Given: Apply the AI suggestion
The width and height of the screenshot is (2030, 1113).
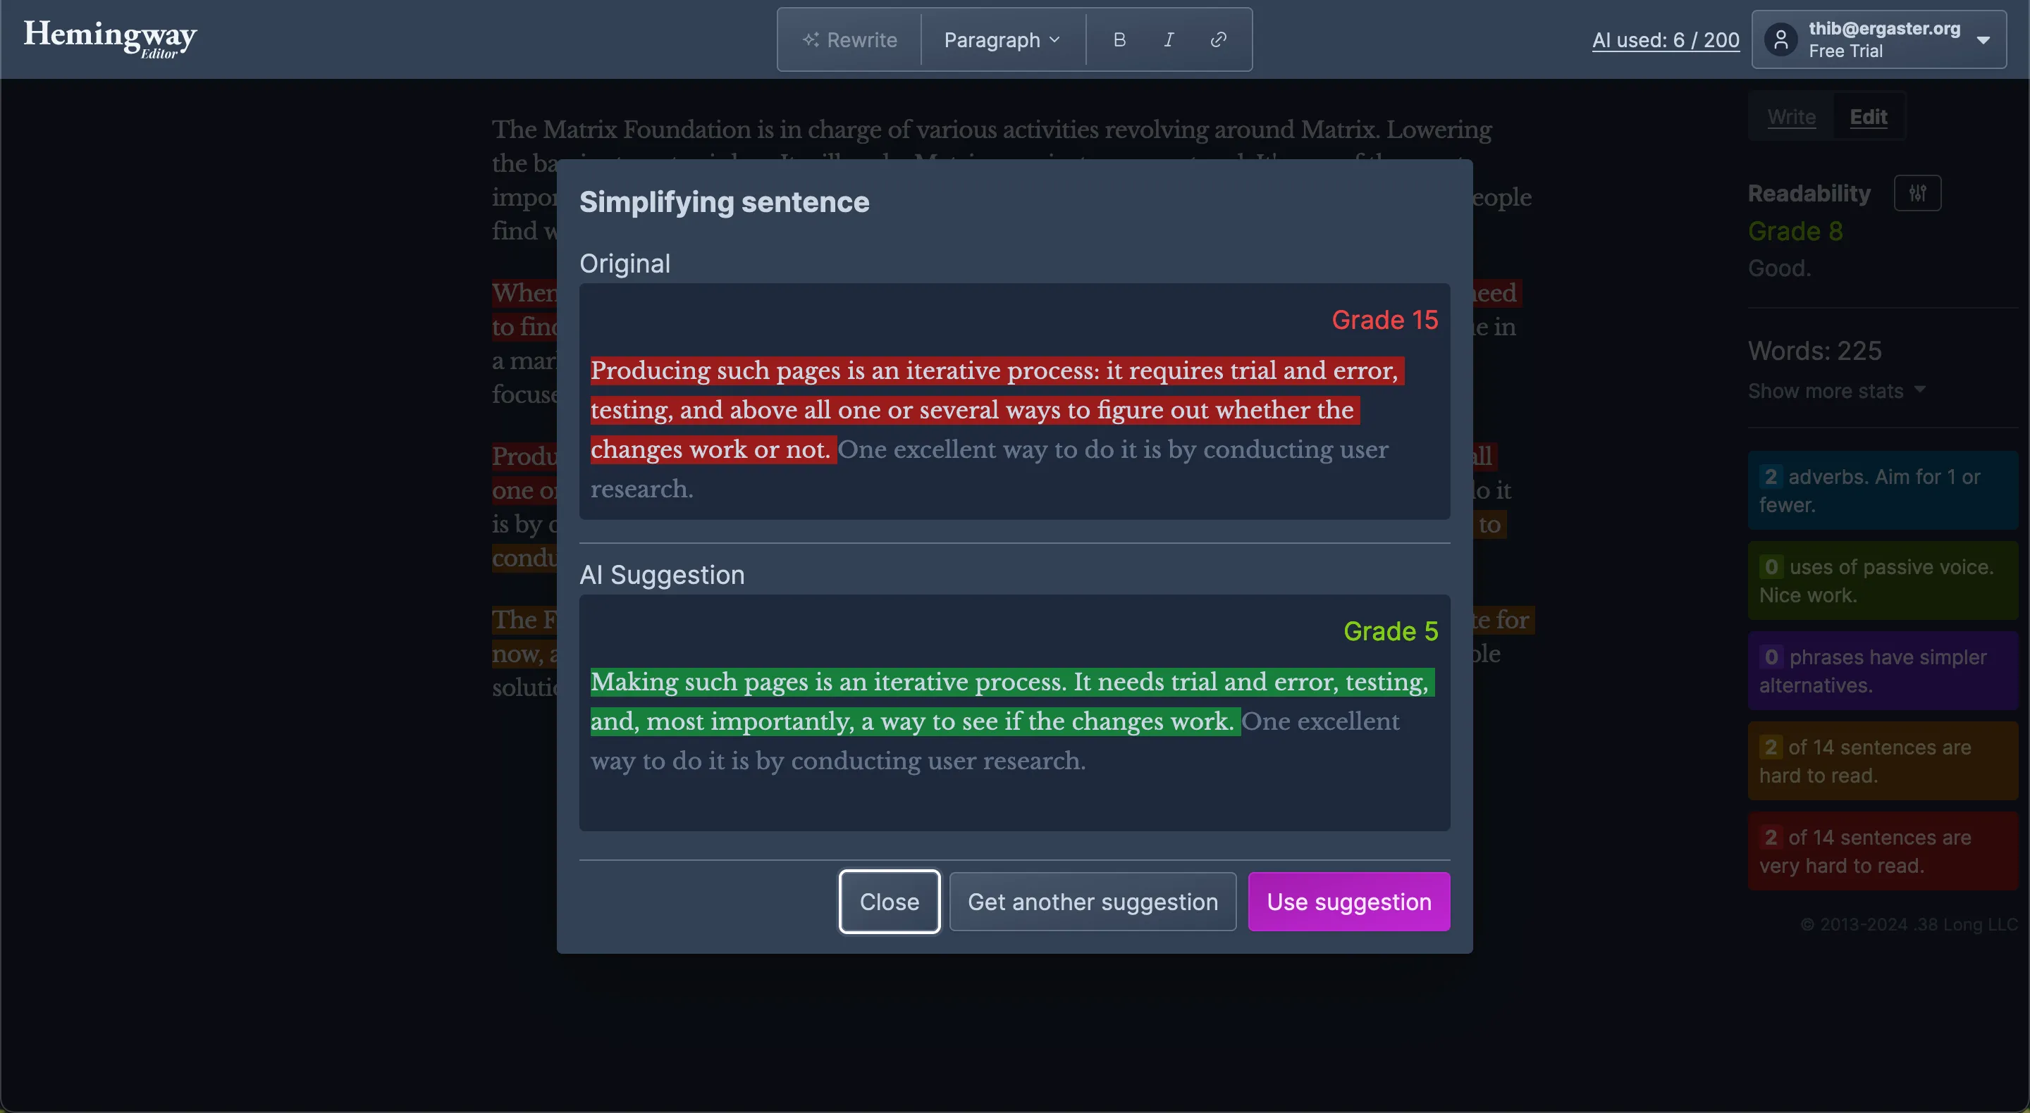Looking at the screenshot, I should pos(1348,901).
